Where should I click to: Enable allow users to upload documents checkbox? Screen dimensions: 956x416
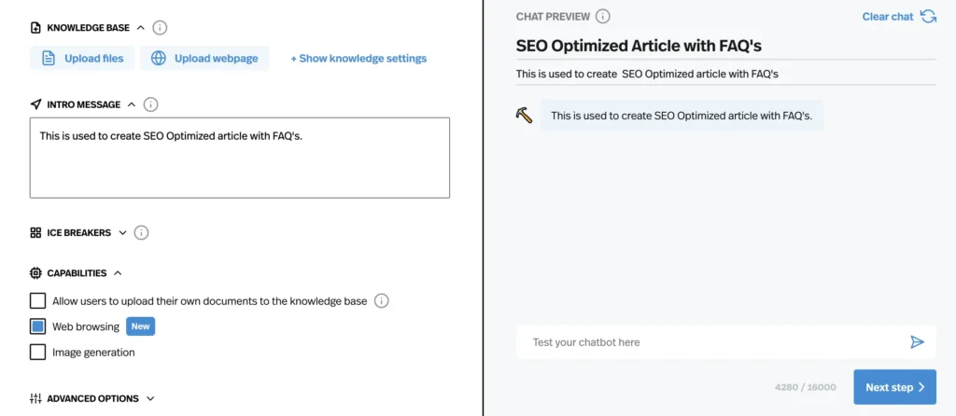click(37, 301)
